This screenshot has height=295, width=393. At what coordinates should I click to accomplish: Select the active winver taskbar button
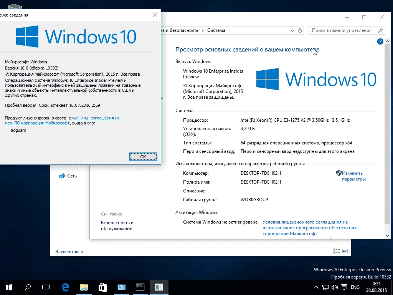point(159,287)
